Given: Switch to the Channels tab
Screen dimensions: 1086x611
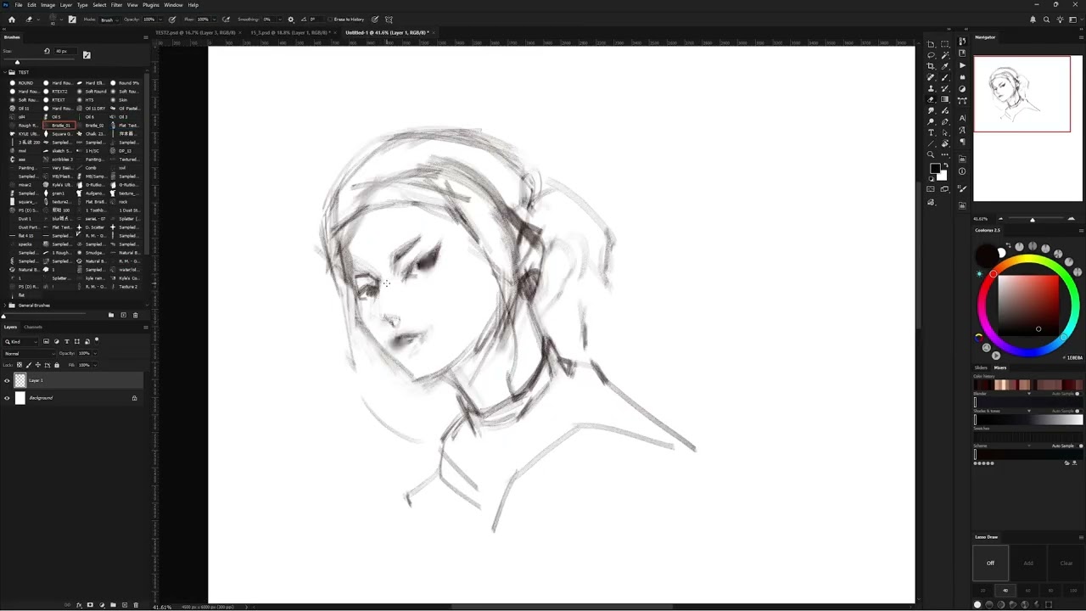Looking at the screenshot, I should point(33,327).
